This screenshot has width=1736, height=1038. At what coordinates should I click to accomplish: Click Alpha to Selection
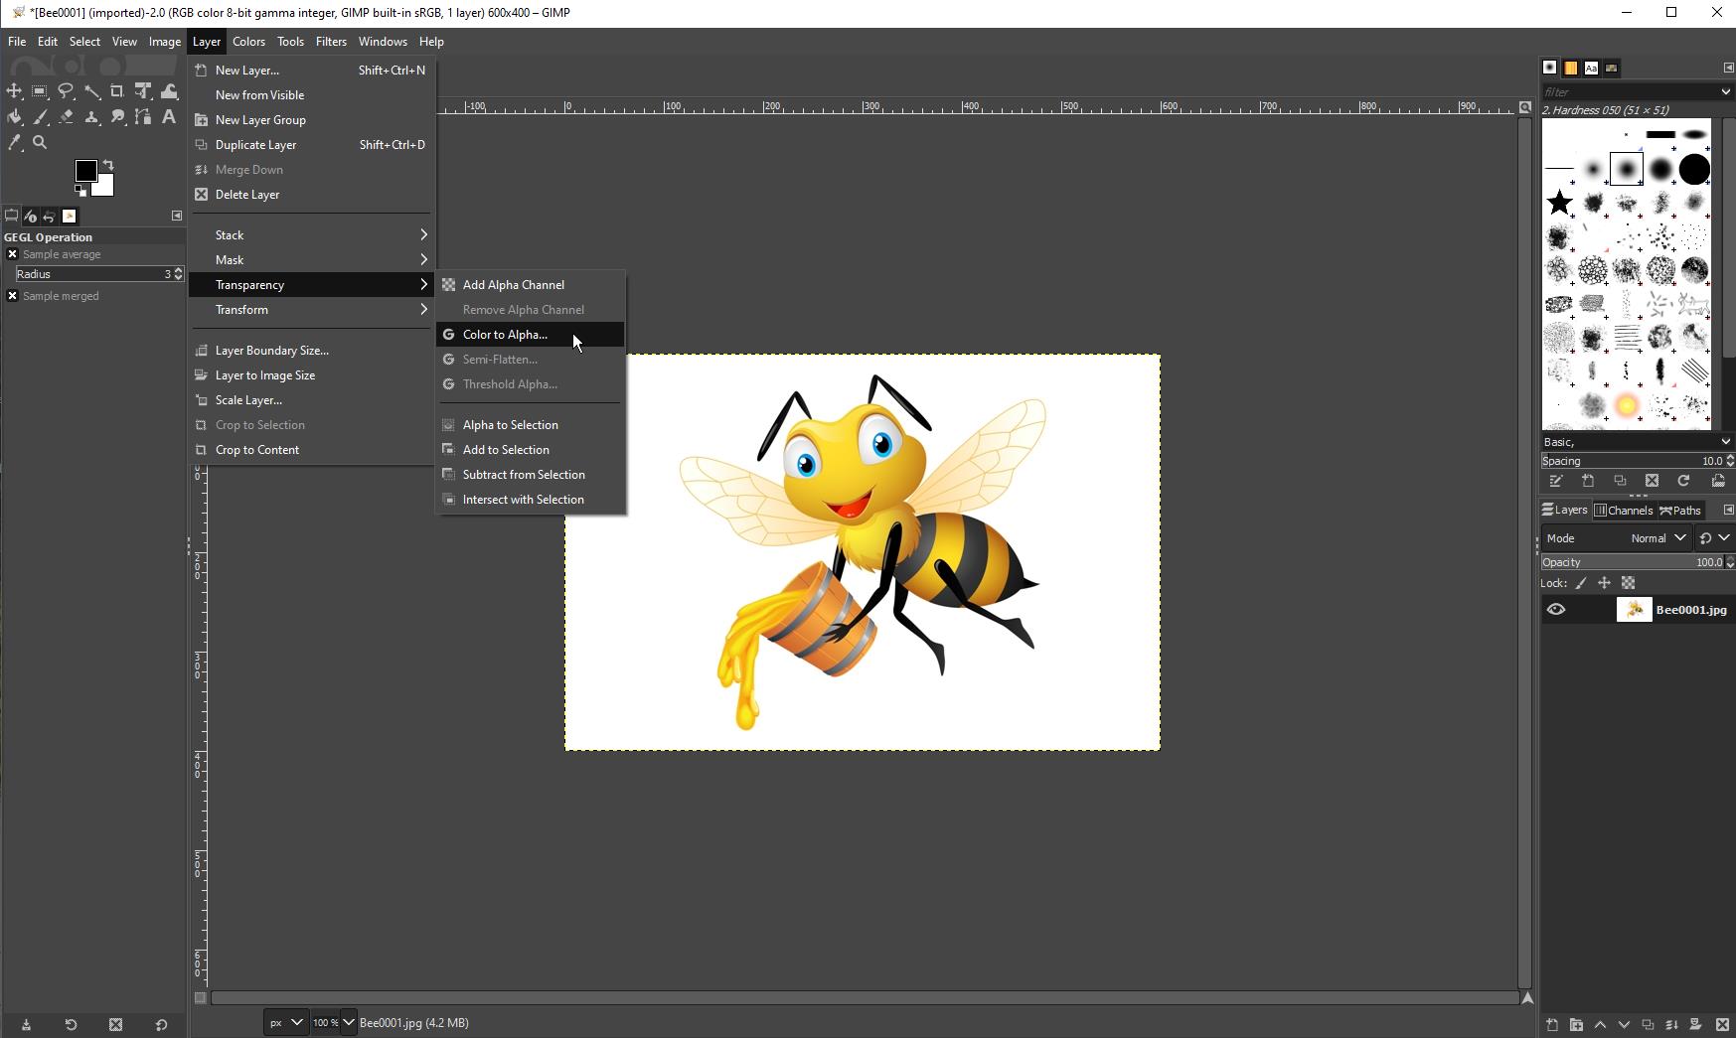click(510, 425)
